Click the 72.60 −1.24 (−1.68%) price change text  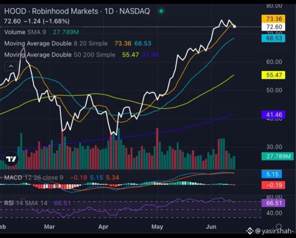(x=37, y=21)
